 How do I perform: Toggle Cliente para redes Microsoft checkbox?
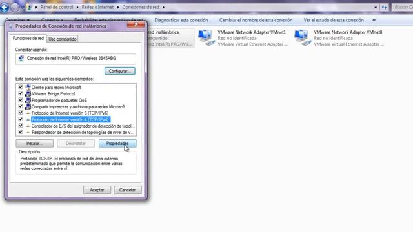[x=21, y=87]
